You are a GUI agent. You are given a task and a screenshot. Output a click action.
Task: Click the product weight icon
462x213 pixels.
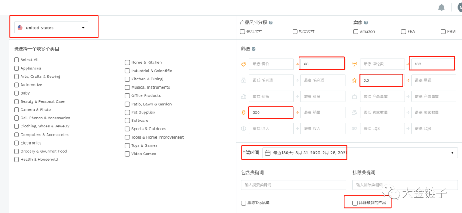point(355,96)
